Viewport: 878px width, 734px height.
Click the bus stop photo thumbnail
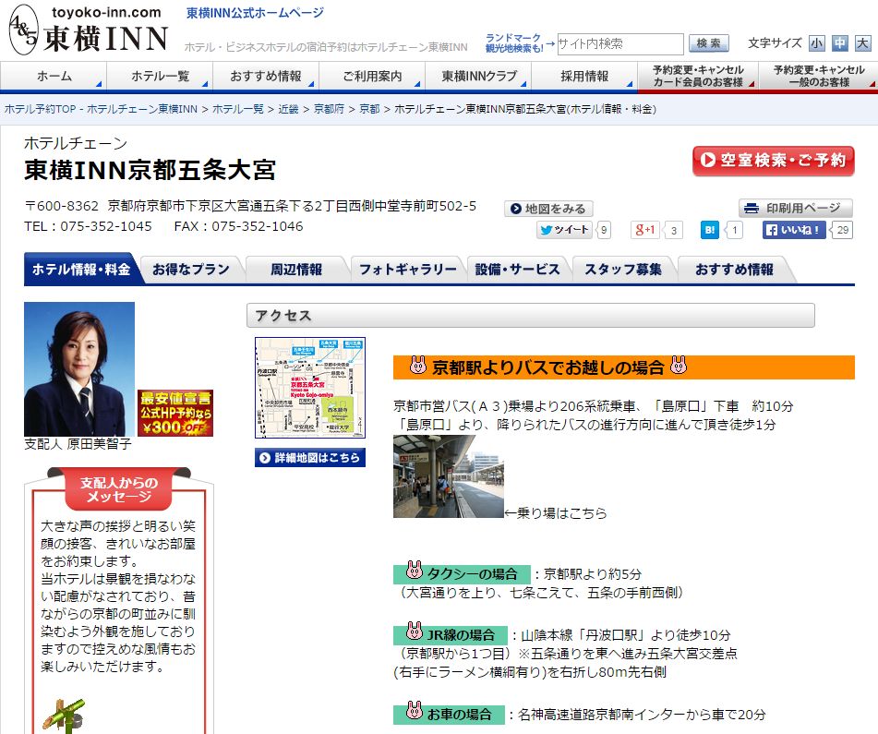(x=449, y=476)
